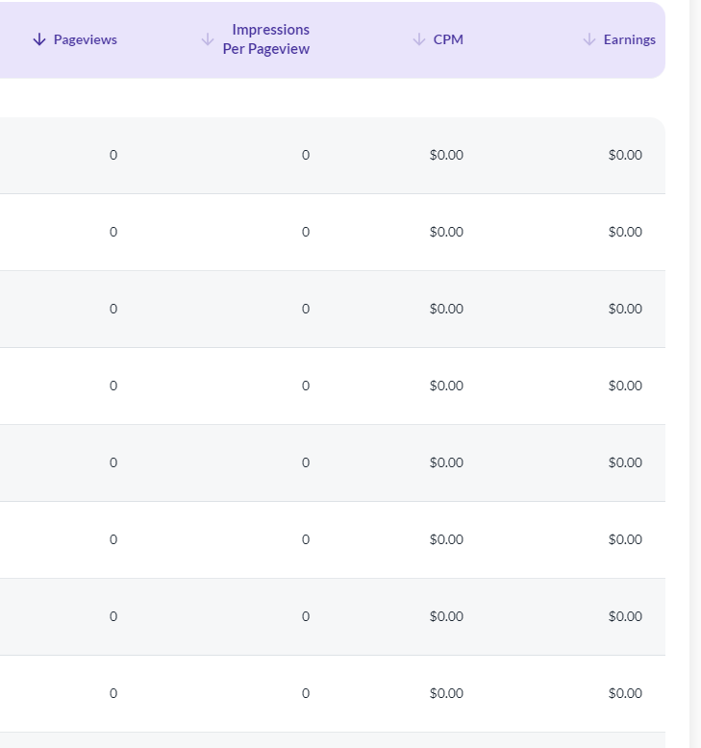Click the third row's Earnings $0.00 cell
This screenshot has height=748, width=701.
(625, 309)
